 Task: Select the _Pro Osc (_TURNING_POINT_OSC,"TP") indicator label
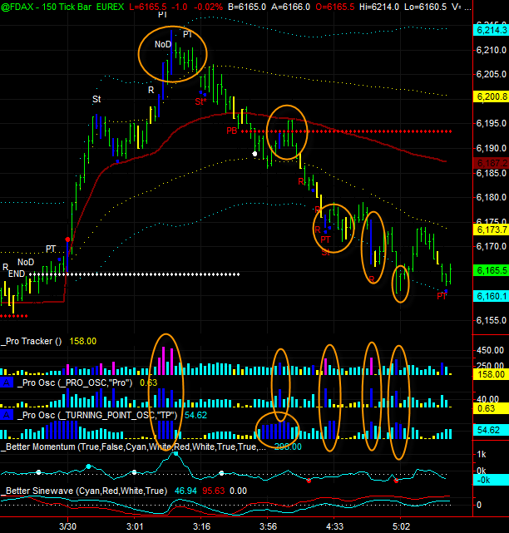(97, 415)
